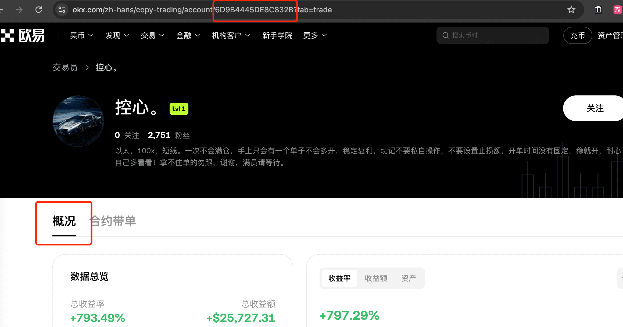
Task: Open the 买币 dropdown menu
Action: tap(81, 35)
